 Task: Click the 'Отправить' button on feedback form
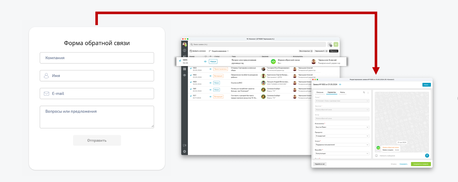point(97,140)
